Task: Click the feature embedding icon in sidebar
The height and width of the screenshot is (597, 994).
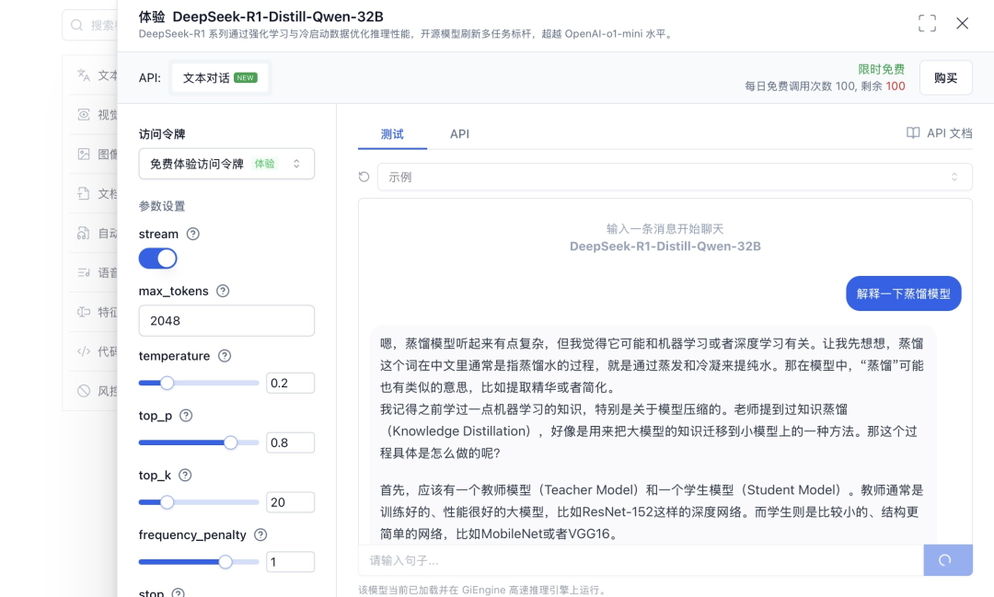Action: tap(84, 312)
